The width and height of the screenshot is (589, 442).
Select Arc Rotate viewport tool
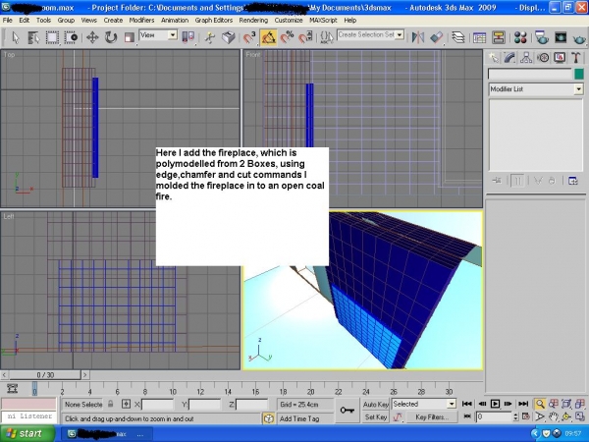click(x=566, y=416)
